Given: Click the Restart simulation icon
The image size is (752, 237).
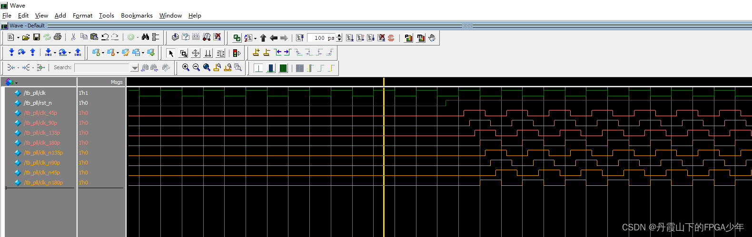Looking at the screenshot, I should click(300, 38).
